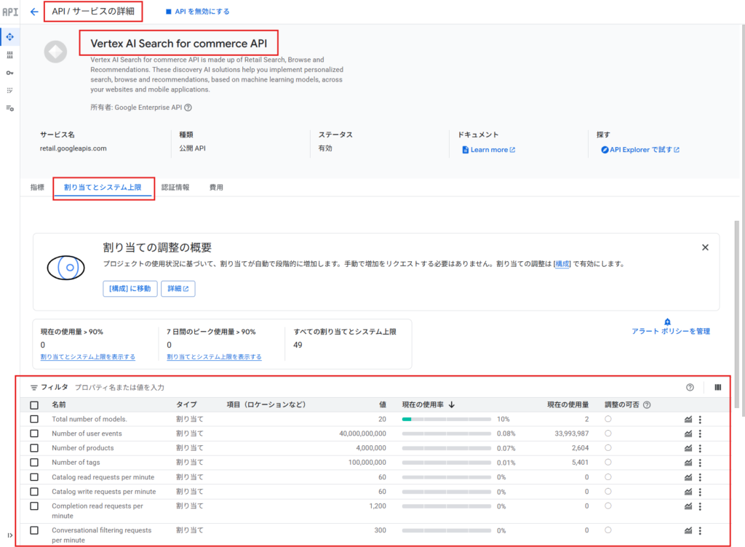The height and width of the screenshot is (547, 745).
Task: Open the API library sidebar icon
Action: click(x=10, y=55)
